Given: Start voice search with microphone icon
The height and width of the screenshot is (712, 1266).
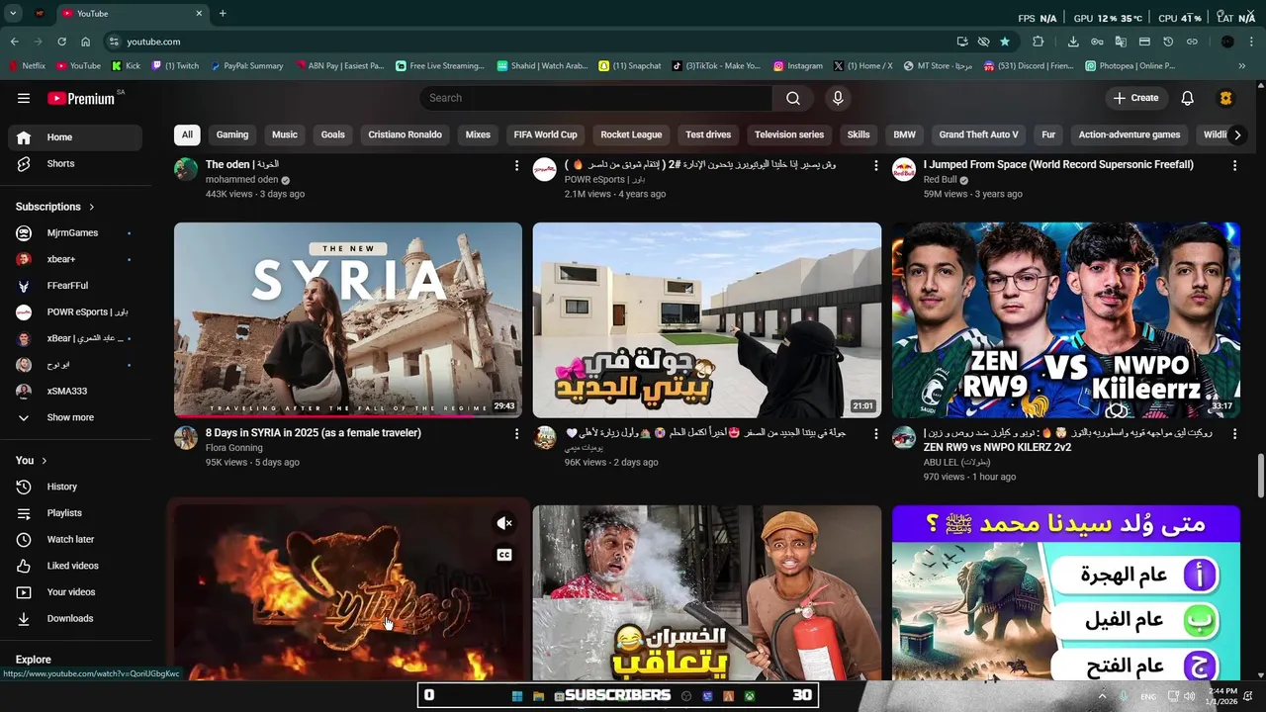Looking at the screenshot, I should pos(838,98).
